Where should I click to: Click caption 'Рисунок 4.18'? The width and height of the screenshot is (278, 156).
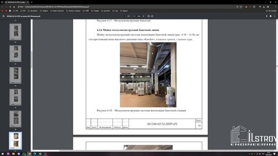click(141, 110)
